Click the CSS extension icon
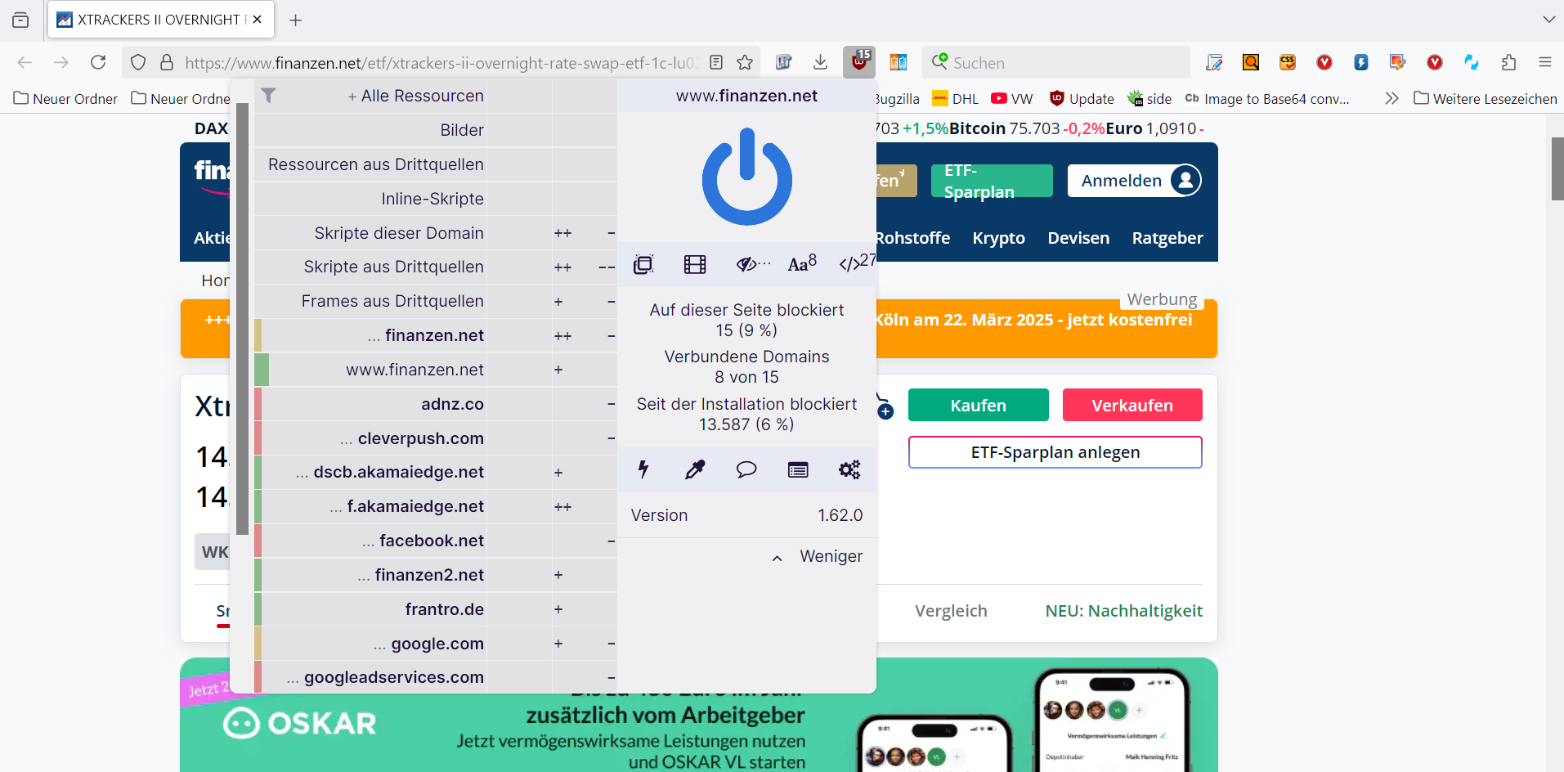 tap(1288, 62)
